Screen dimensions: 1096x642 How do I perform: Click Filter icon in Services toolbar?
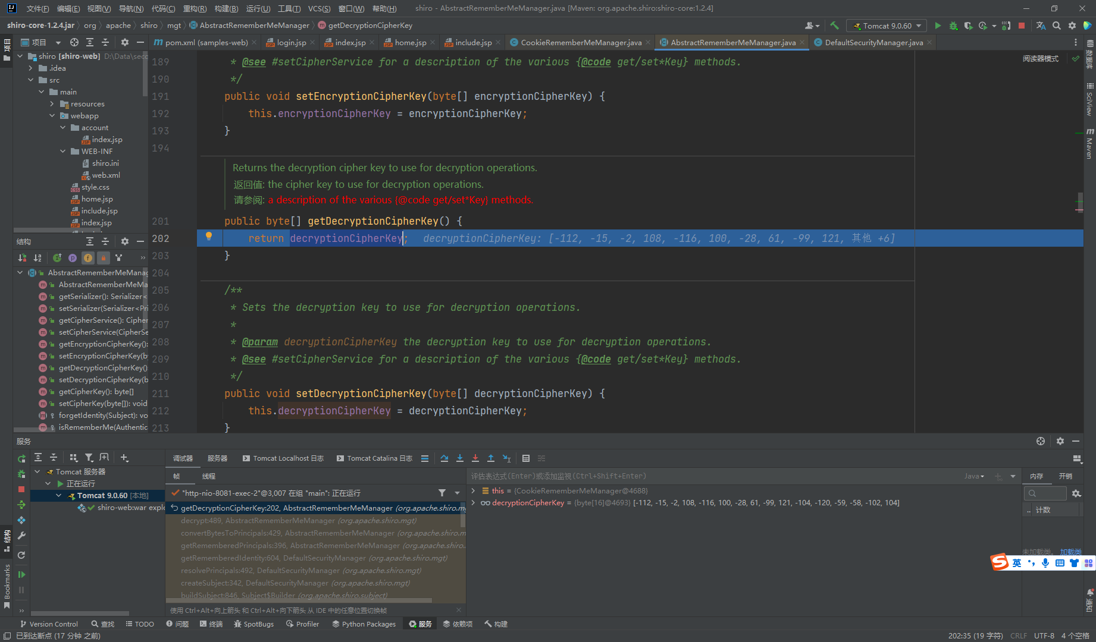pos(89,458)
